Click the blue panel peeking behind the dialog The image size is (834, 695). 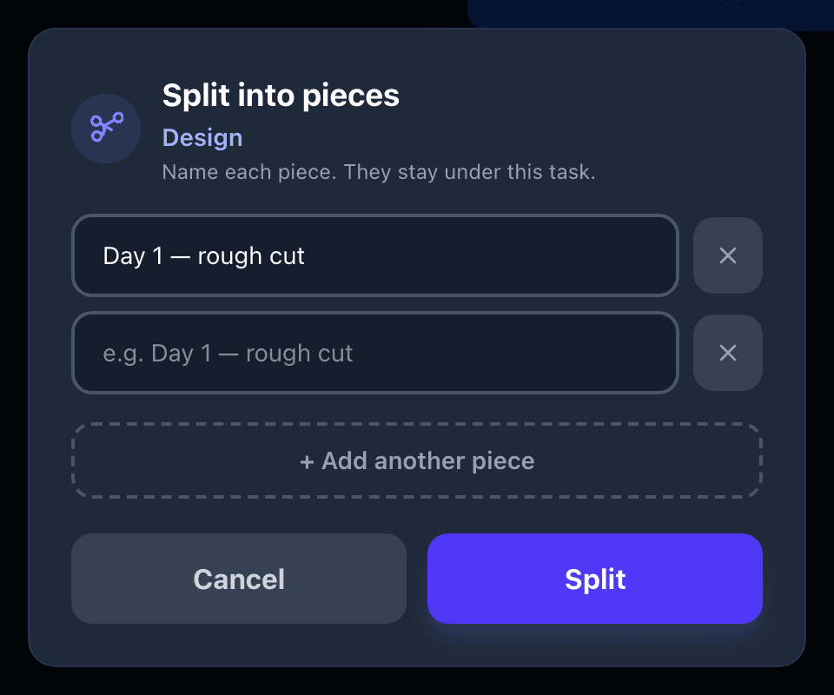649,13
